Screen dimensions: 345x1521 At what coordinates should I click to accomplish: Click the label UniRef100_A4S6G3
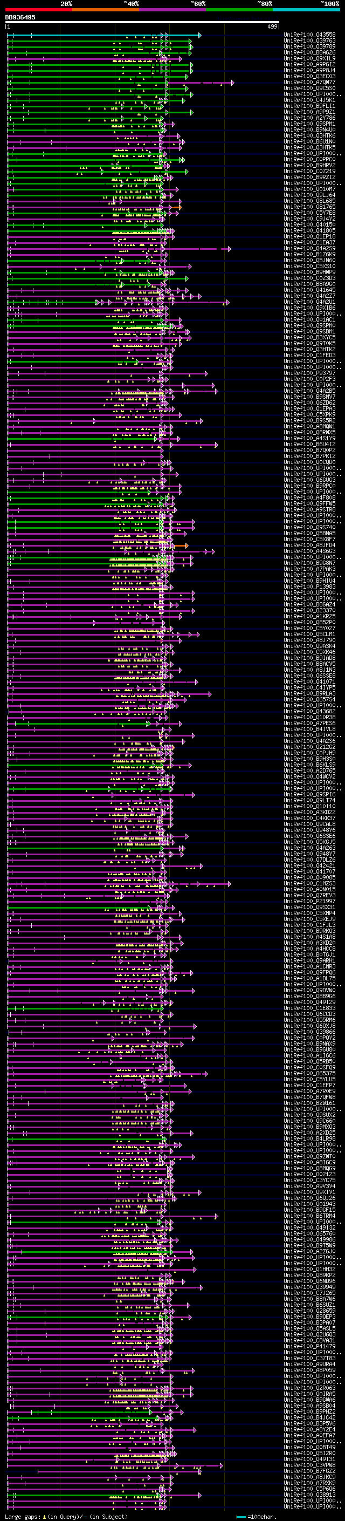click(x=309, y=551)
